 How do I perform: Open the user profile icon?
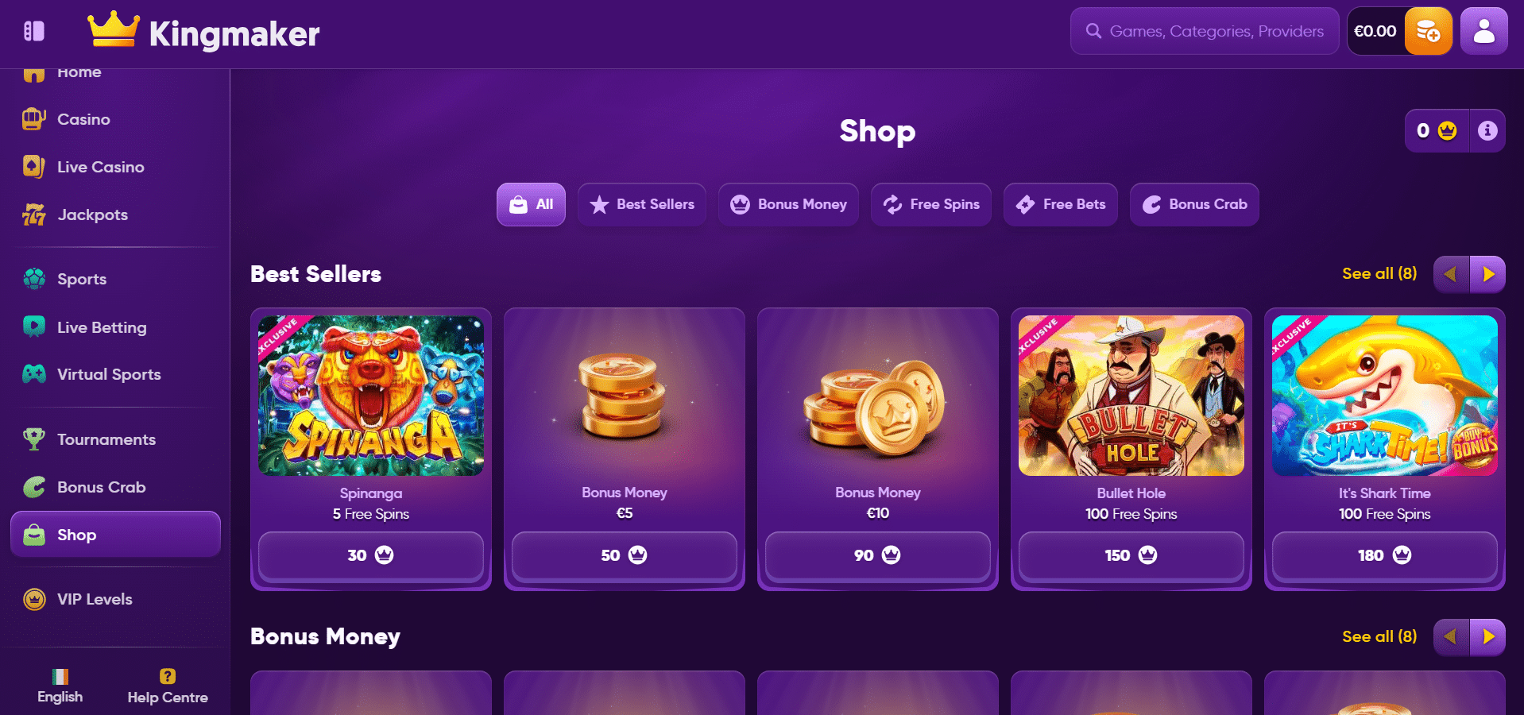coord(1483,32)
